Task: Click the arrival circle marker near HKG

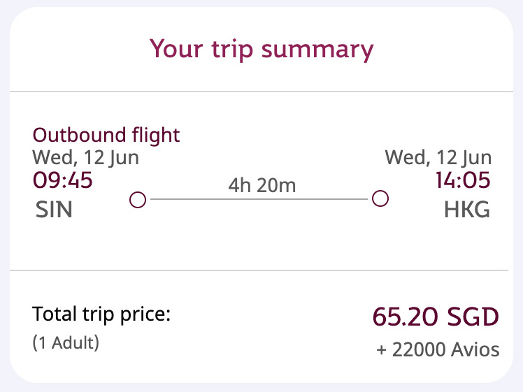Action: pyautogui.click(x=380, y=199)
